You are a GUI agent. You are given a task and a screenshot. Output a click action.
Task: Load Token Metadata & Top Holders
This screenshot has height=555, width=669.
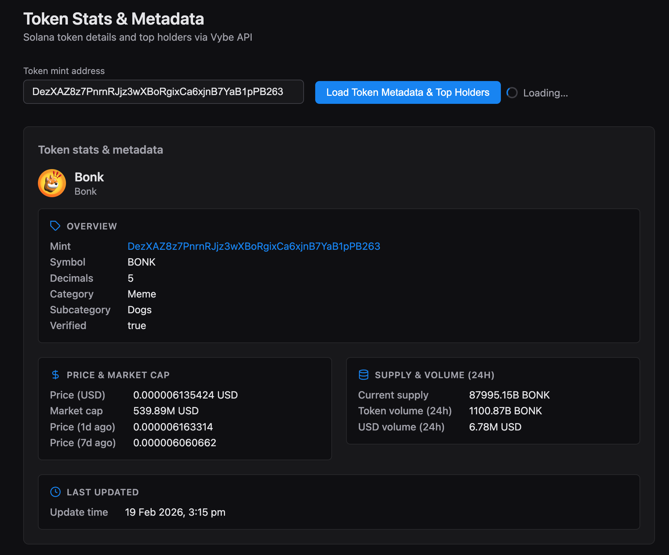[x=408, y=92]
